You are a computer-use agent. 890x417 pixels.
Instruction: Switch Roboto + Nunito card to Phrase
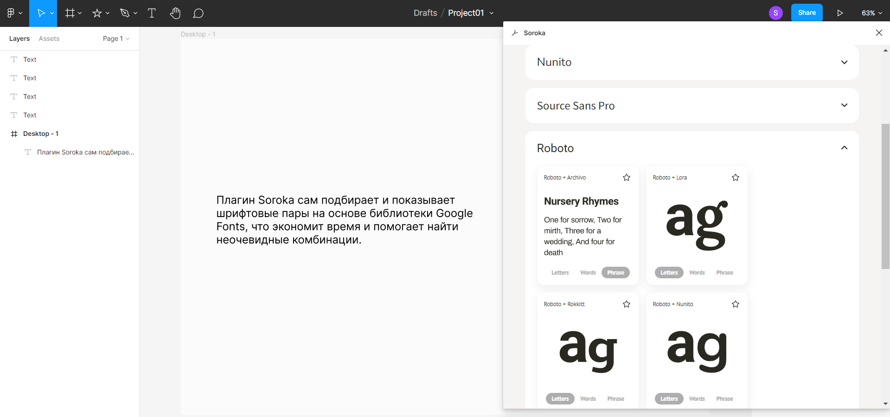(724, 399)
